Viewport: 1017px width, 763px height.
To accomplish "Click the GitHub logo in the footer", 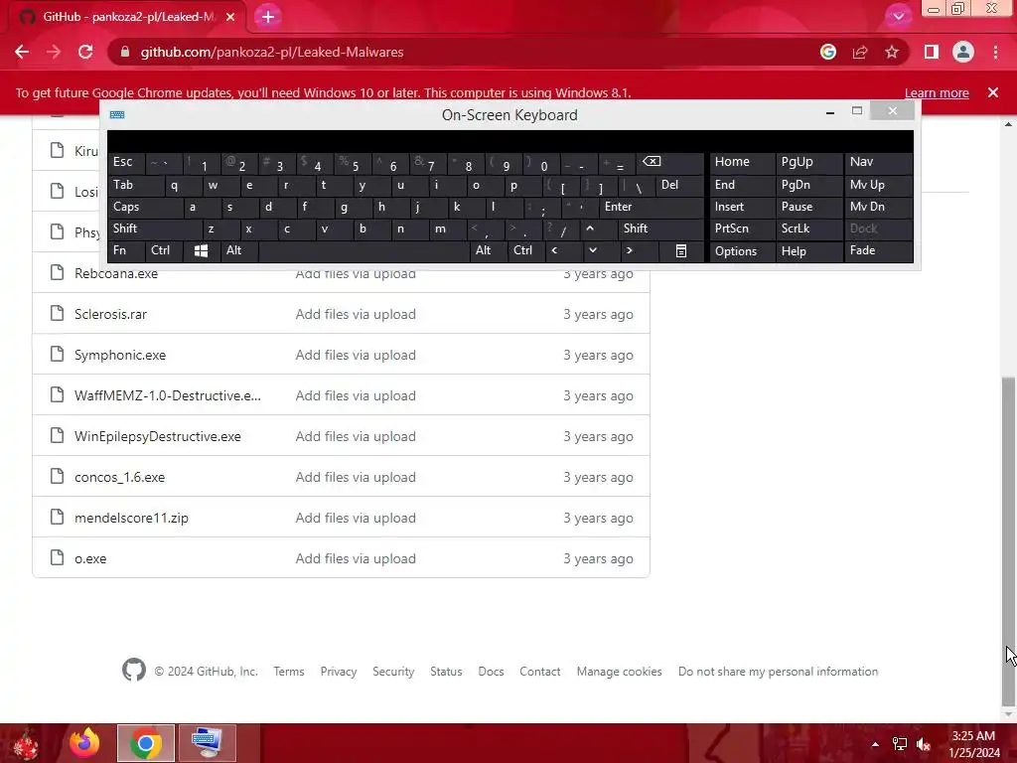I will [134, 671].
